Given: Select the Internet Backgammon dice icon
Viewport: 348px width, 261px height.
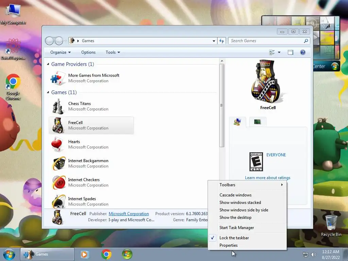Looking at the screenshot, I should point(58,163).
